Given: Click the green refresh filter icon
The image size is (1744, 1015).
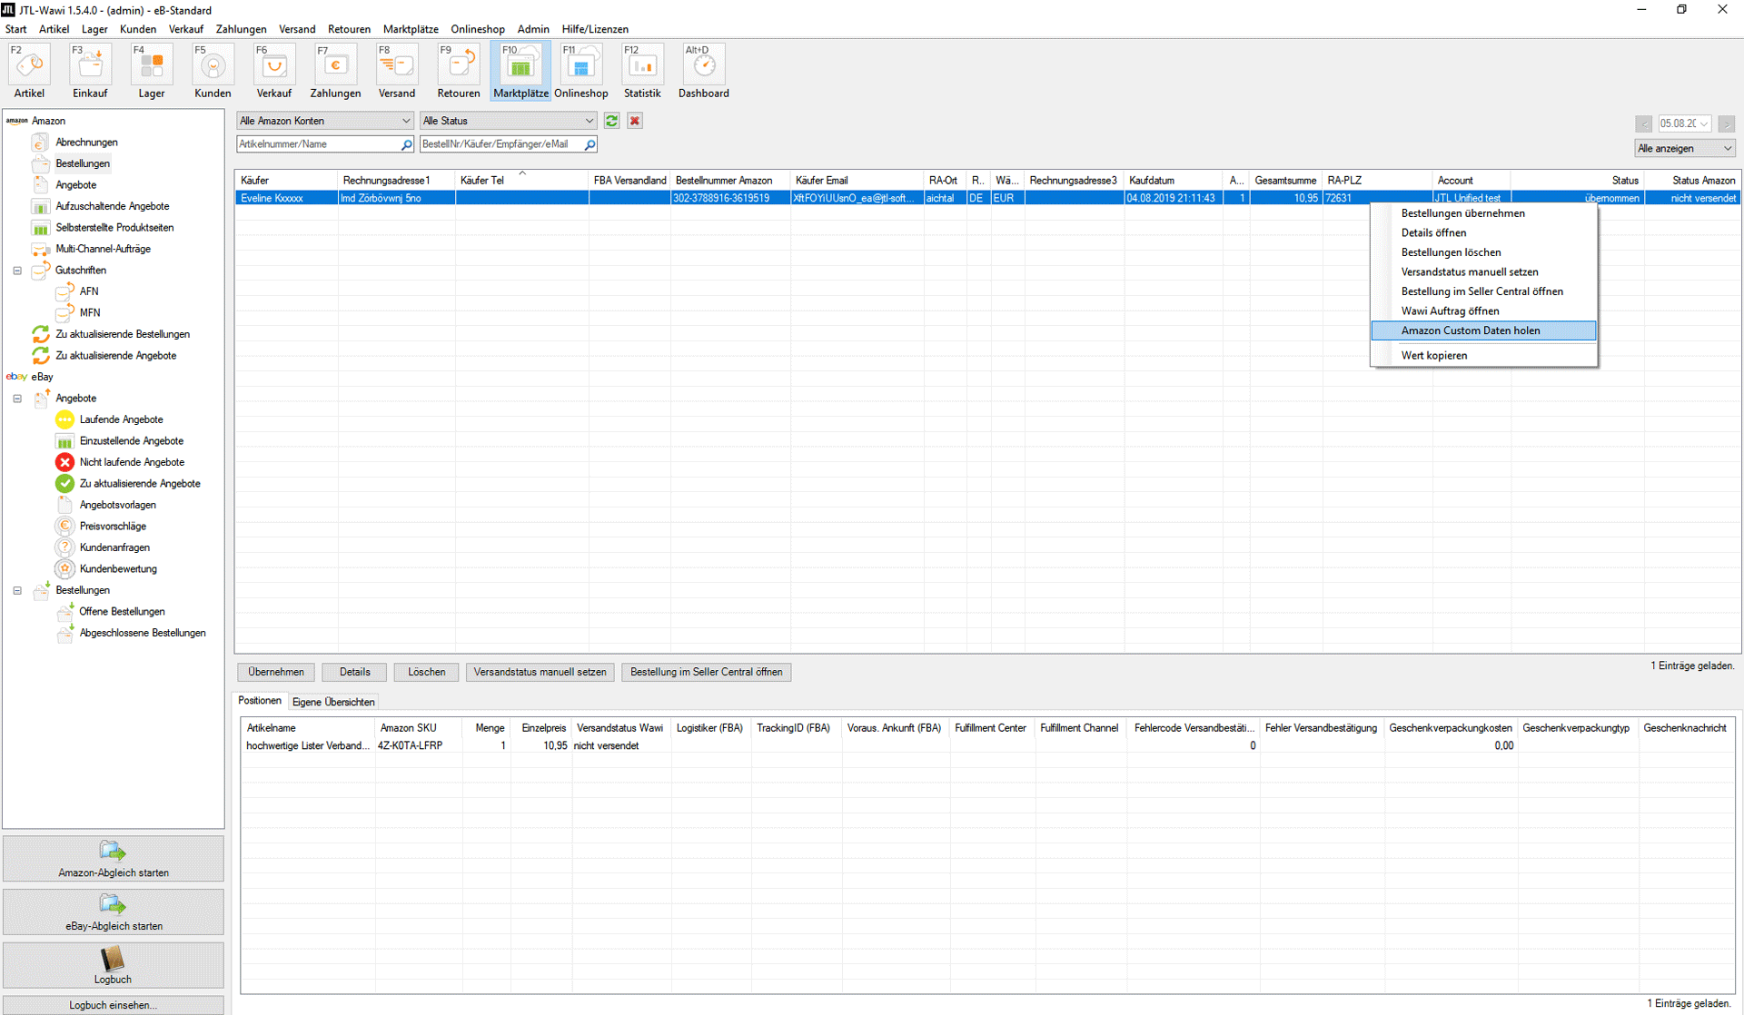Looking at the screenshot, I should click(612, 121).
